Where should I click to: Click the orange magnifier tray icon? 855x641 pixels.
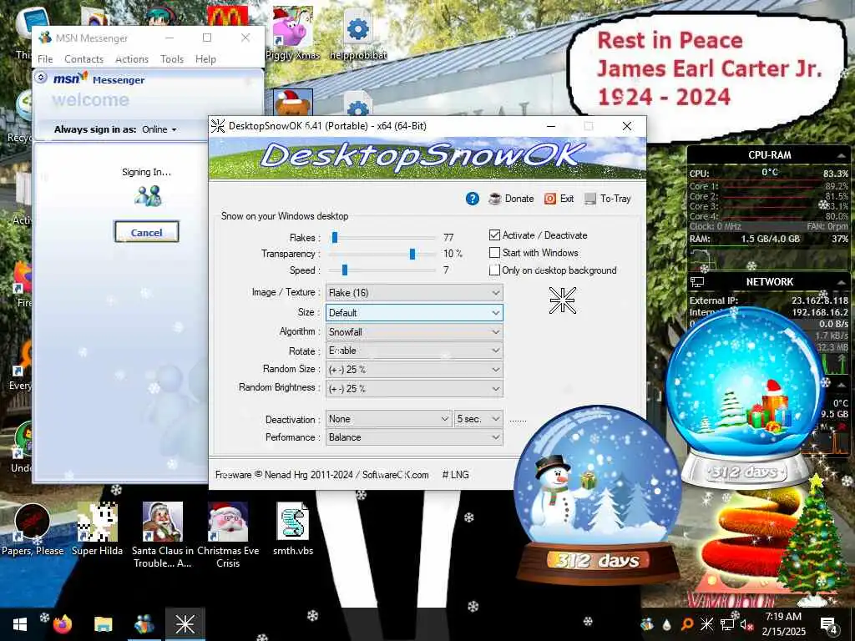point(687,624)
